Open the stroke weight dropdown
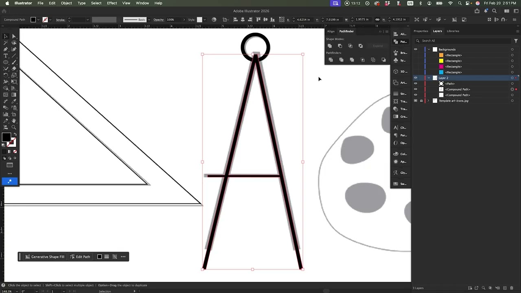This screenshot has width=521, height=293. [87, 20]
